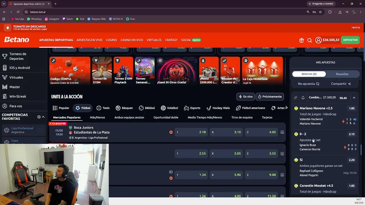Open the Kick bookmark
The height and width of the screenshot is (205, 365).
(x=80, y=19)
